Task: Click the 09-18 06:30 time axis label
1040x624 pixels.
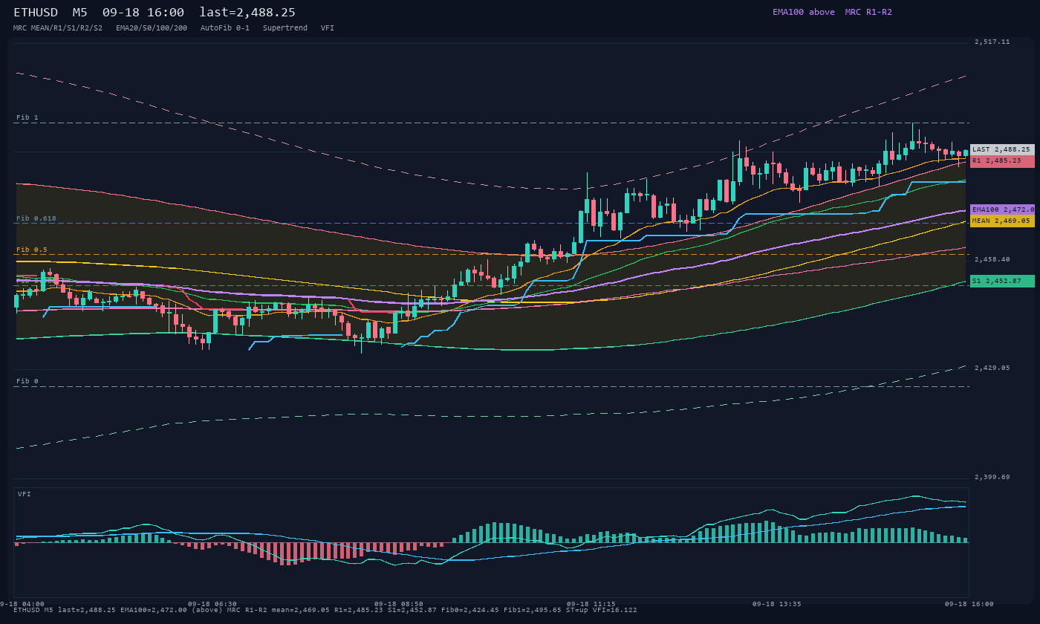Action: pos(212,604)
